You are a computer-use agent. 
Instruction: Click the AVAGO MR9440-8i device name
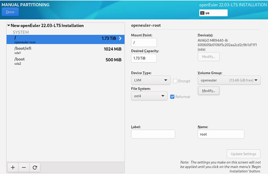point(212,41)
